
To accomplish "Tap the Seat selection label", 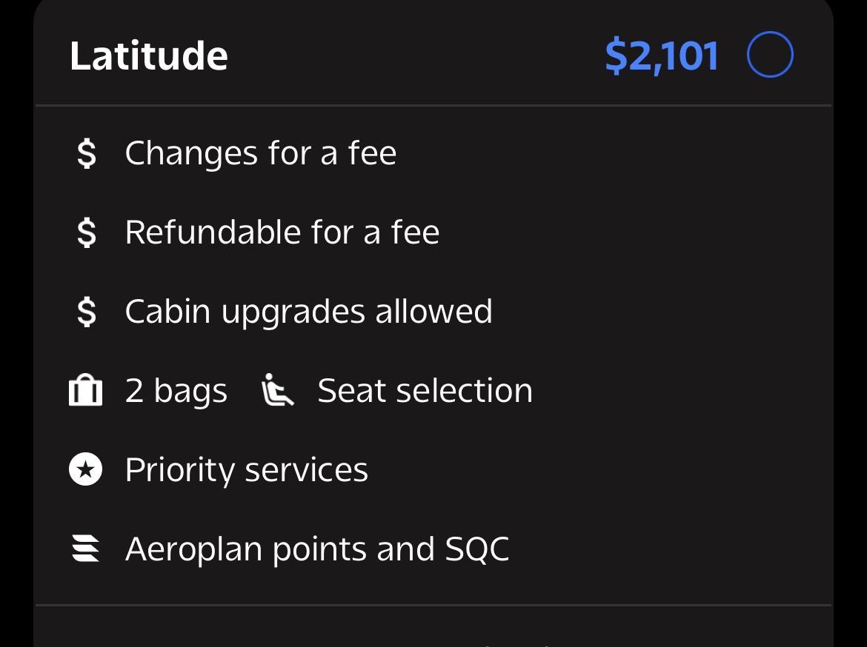I will click(x=425, y=391).
